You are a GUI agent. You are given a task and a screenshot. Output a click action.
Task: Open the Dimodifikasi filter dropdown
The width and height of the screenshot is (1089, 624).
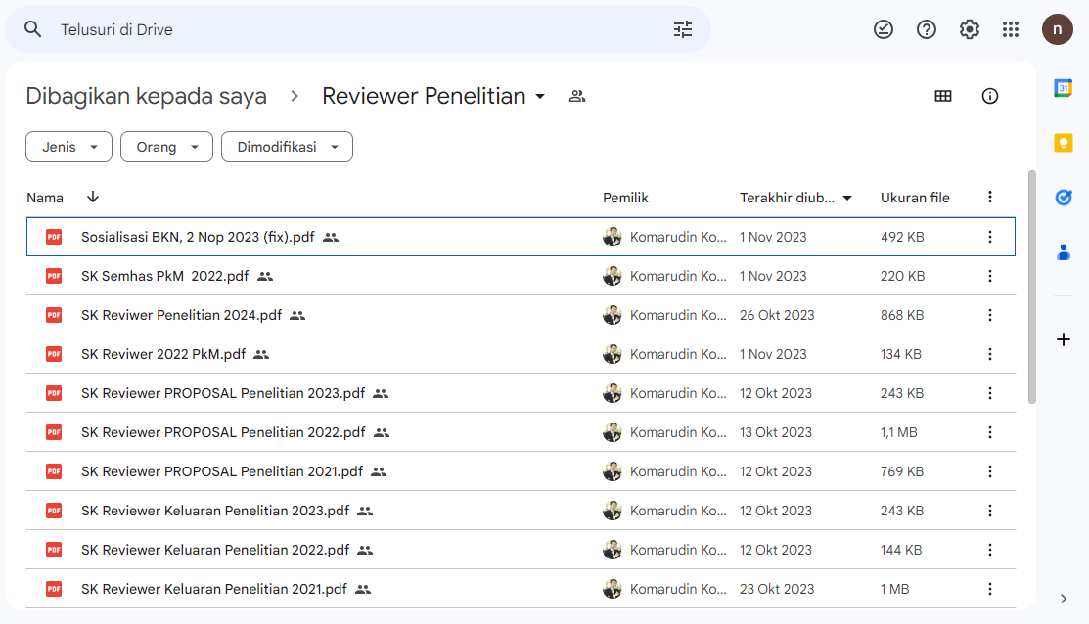(287, 147)
